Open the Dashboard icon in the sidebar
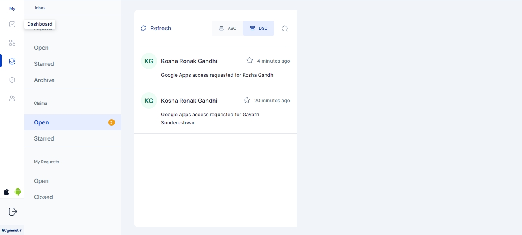 [x=12, y=24]
